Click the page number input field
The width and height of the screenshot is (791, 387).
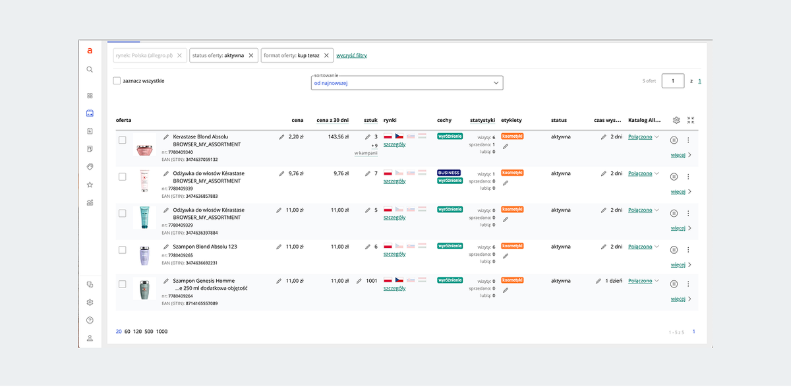673,81
